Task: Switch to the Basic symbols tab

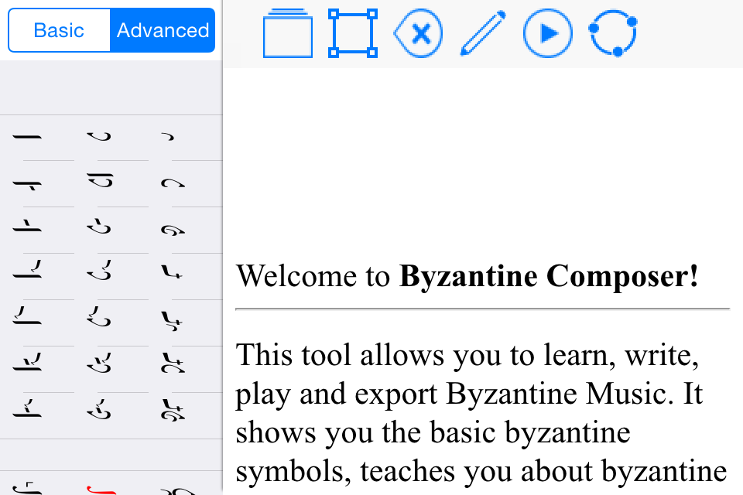Action: point(60,30)
